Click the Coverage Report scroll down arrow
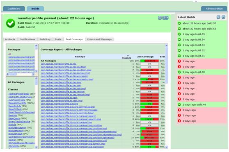Image resolution: width=229 pixels, height=152 pixels. click(166, 147)
